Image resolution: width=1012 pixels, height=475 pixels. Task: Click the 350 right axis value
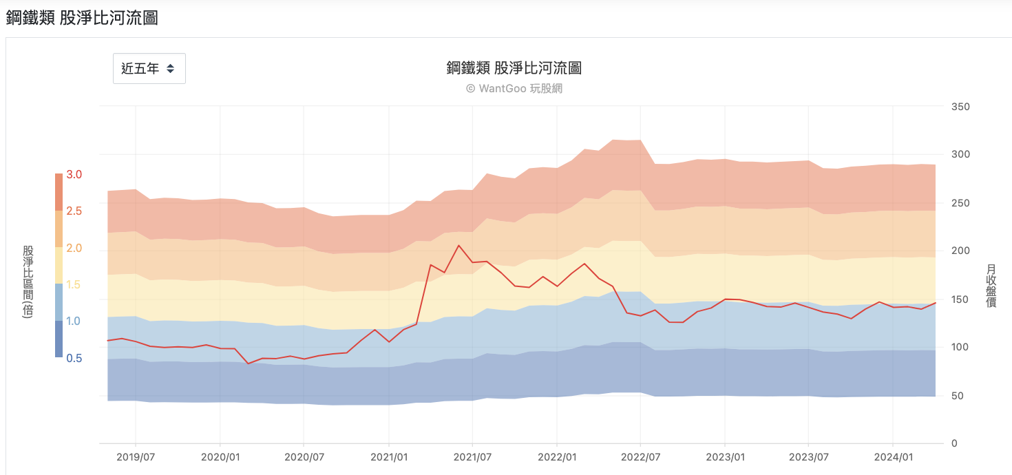(x=960, y=107)
